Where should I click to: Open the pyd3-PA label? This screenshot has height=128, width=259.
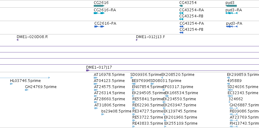point(234,23)
